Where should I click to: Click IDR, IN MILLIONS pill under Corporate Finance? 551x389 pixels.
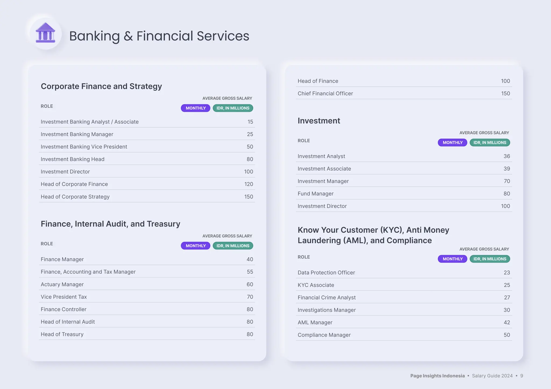click(x=233, y=108)
